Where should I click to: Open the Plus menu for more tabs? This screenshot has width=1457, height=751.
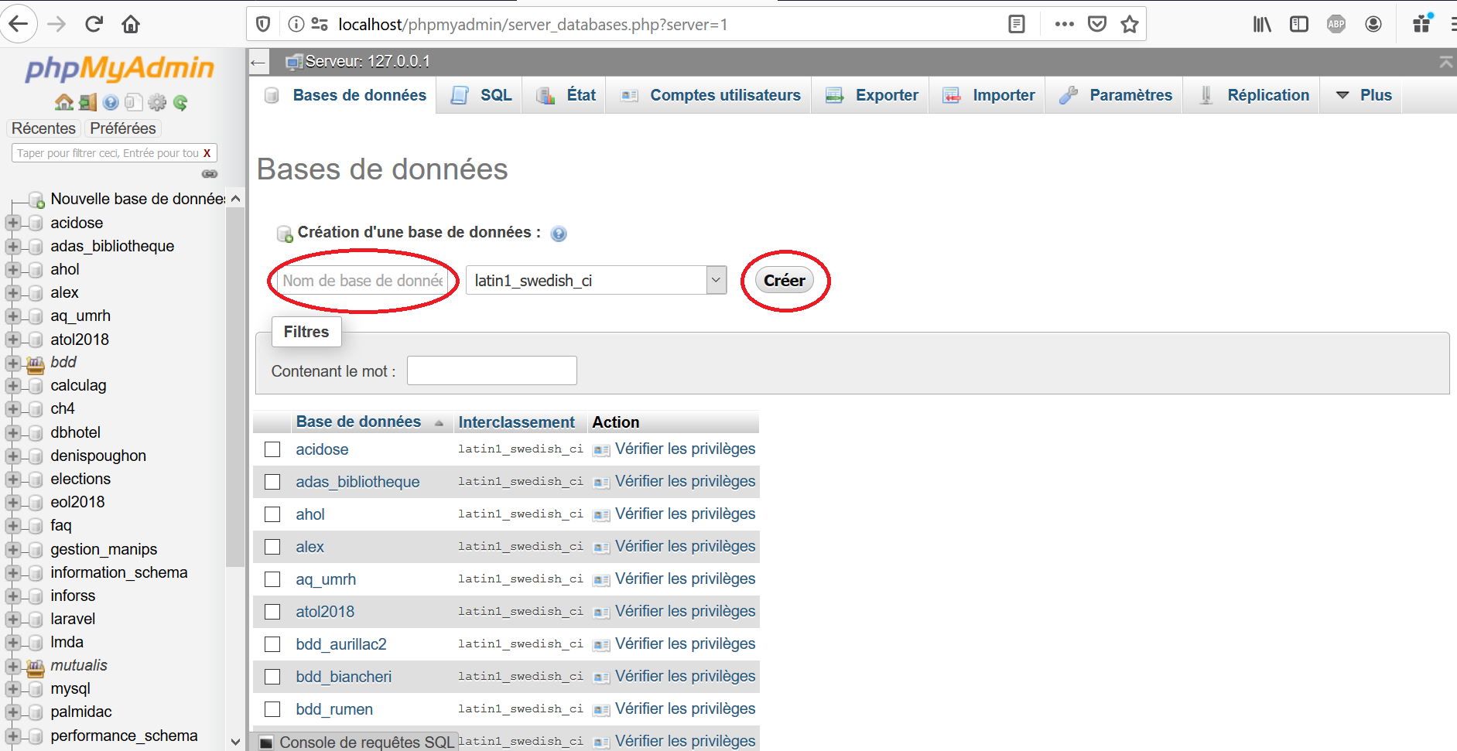[1365, 95]
